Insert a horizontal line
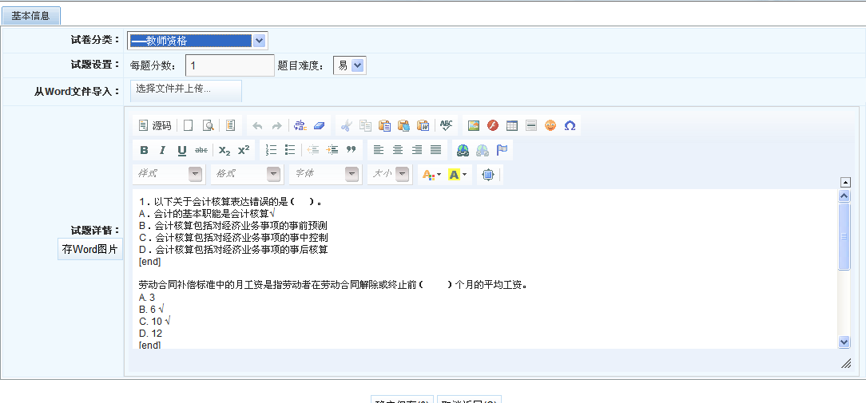Screen dimensions: 866x403 (x=531, y=126)
